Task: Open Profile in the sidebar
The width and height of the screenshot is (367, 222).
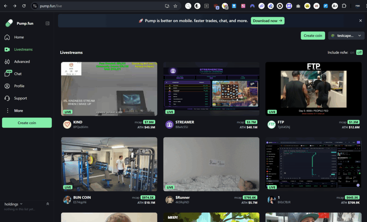Action: (19, 86)
